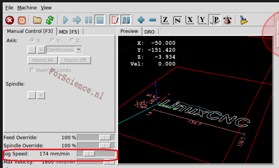
Task: Switch to Z top view
Action: [x=165, y=20]
